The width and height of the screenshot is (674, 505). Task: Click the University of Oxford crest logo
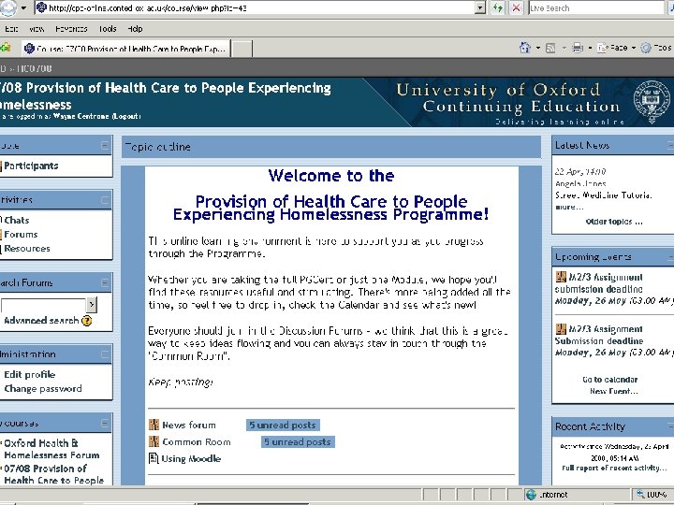click(x=652, y=102)
